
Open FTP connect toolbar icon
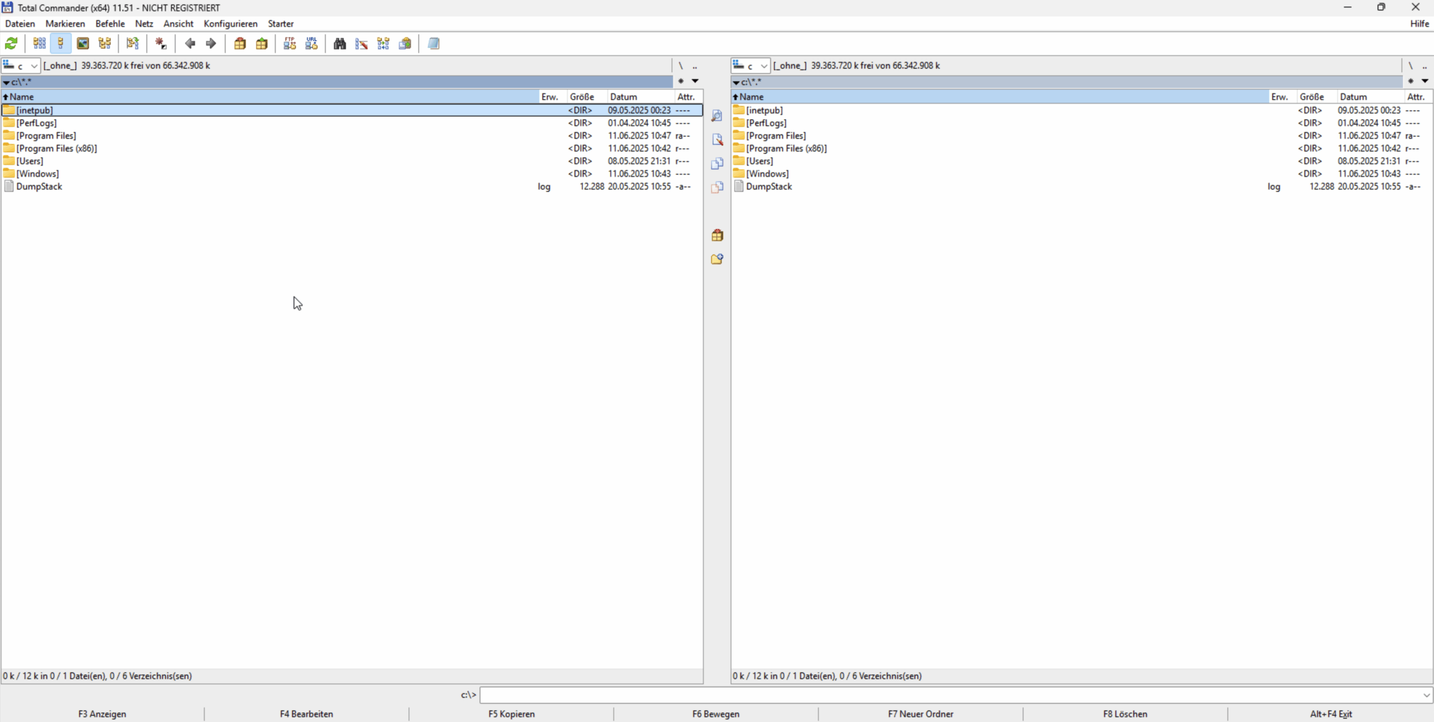pos(290,44)
